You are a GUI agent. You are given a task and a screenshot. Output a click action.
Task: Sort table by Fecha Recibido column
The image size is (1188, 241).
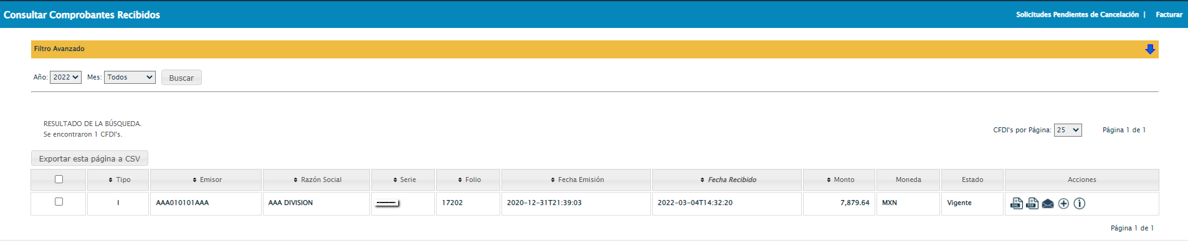(728, 180)
